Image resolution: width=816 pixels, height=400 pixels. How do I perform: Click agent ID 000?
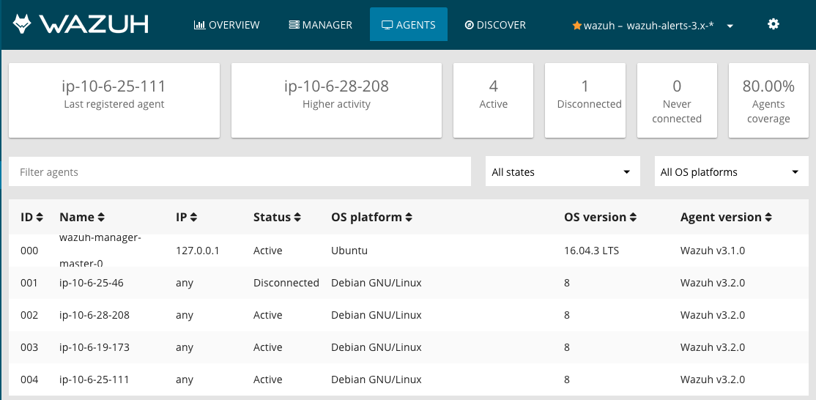coord(29,251)
